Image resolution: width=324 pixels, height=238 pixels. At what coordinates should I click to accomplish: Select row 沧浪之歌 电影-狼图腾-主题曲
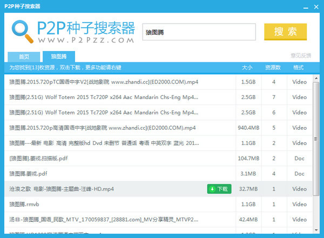click(158, 189)
